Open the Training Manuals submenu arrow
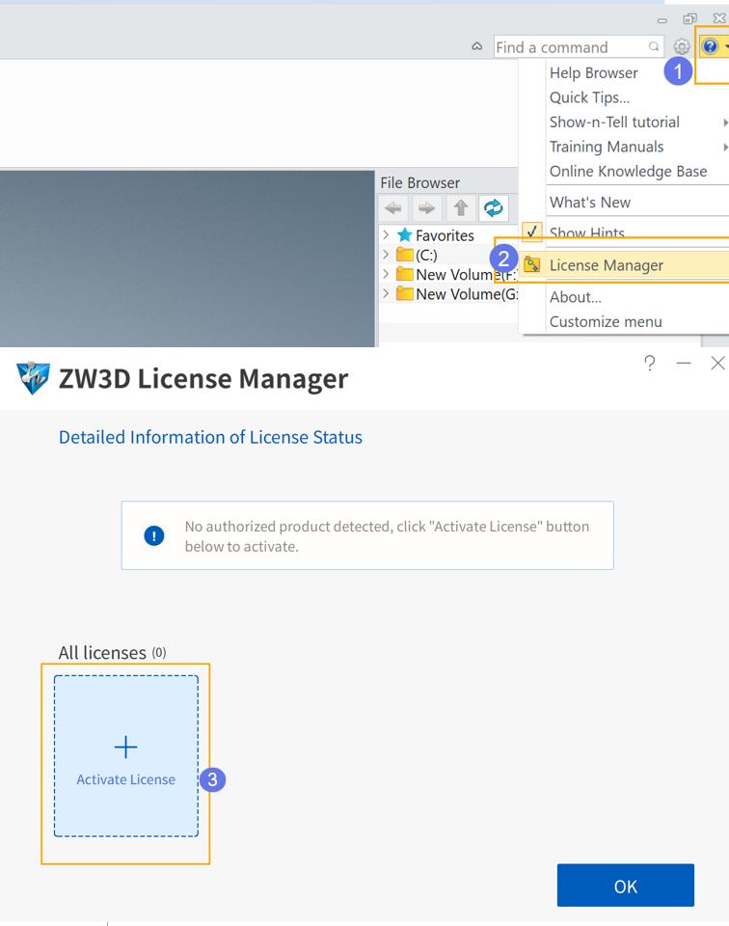Screen dimensions: 729x926 pyautogui.click(x=725, y=147)
